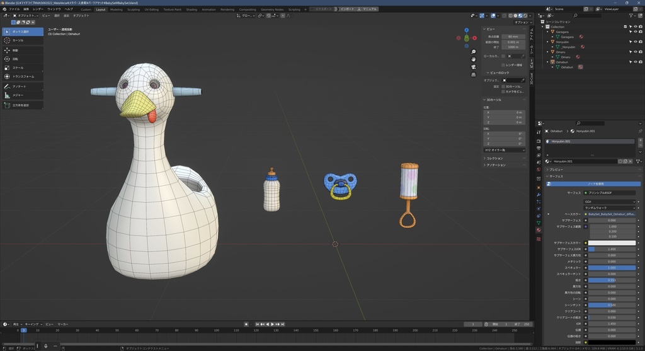Enable the カメラをビュー lock checkbox
Image resolution: width=645 pixels, height=351 pixels.
[503, 91]
